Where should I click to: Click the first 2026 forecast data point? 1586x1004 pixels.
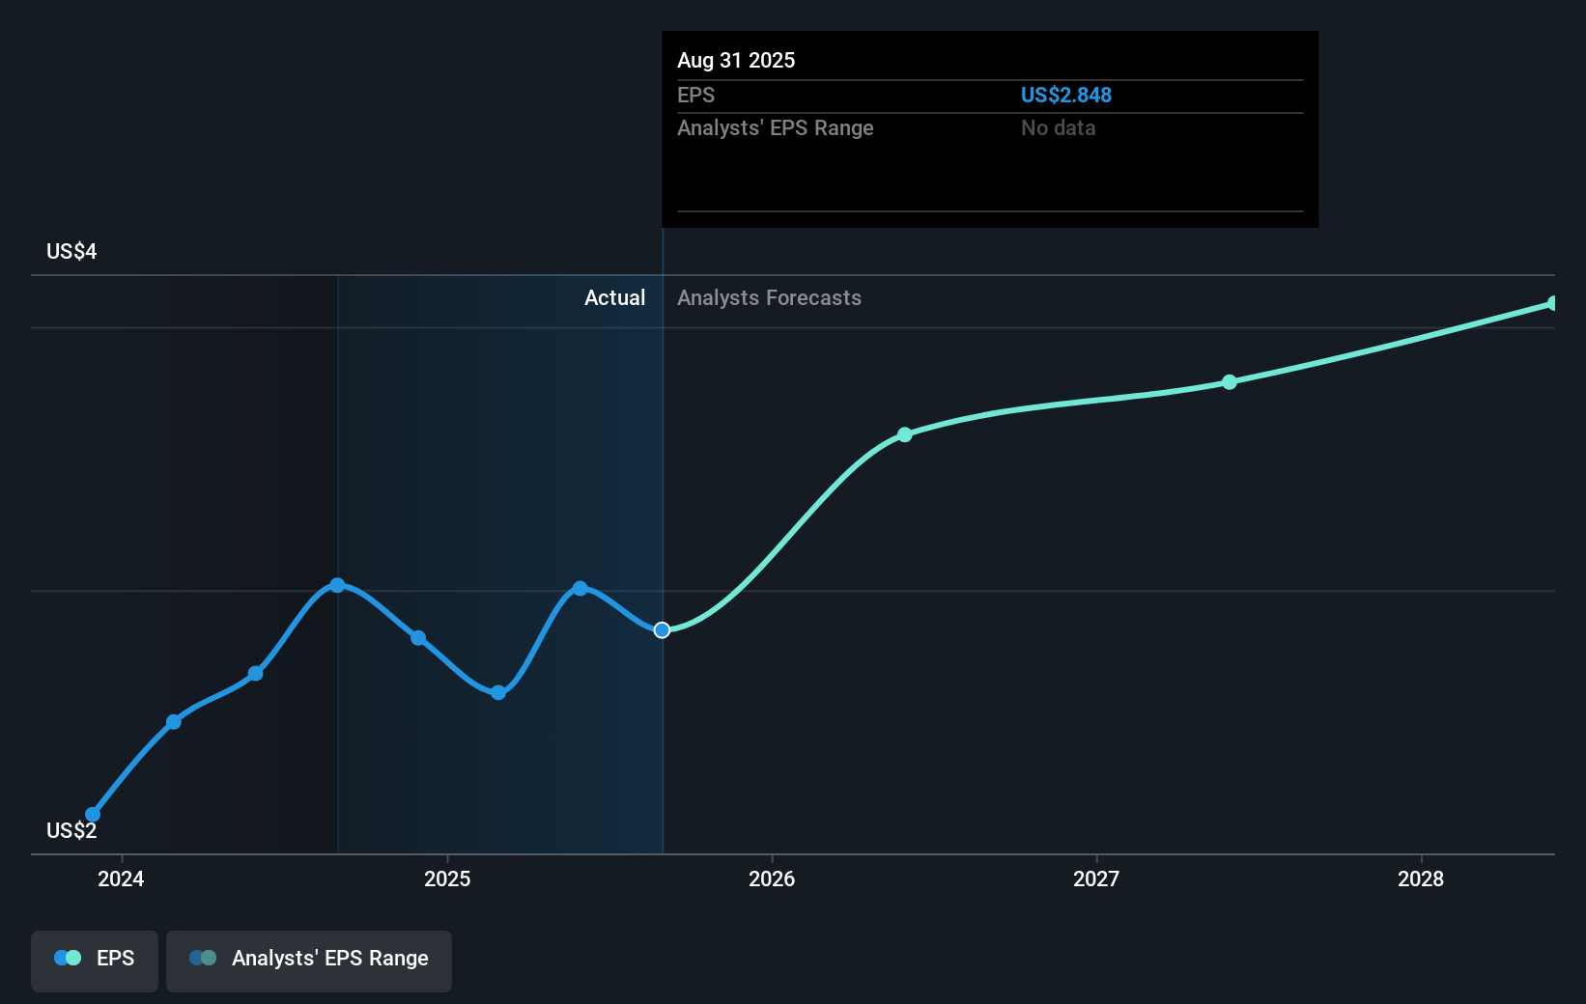coord(905,434)
